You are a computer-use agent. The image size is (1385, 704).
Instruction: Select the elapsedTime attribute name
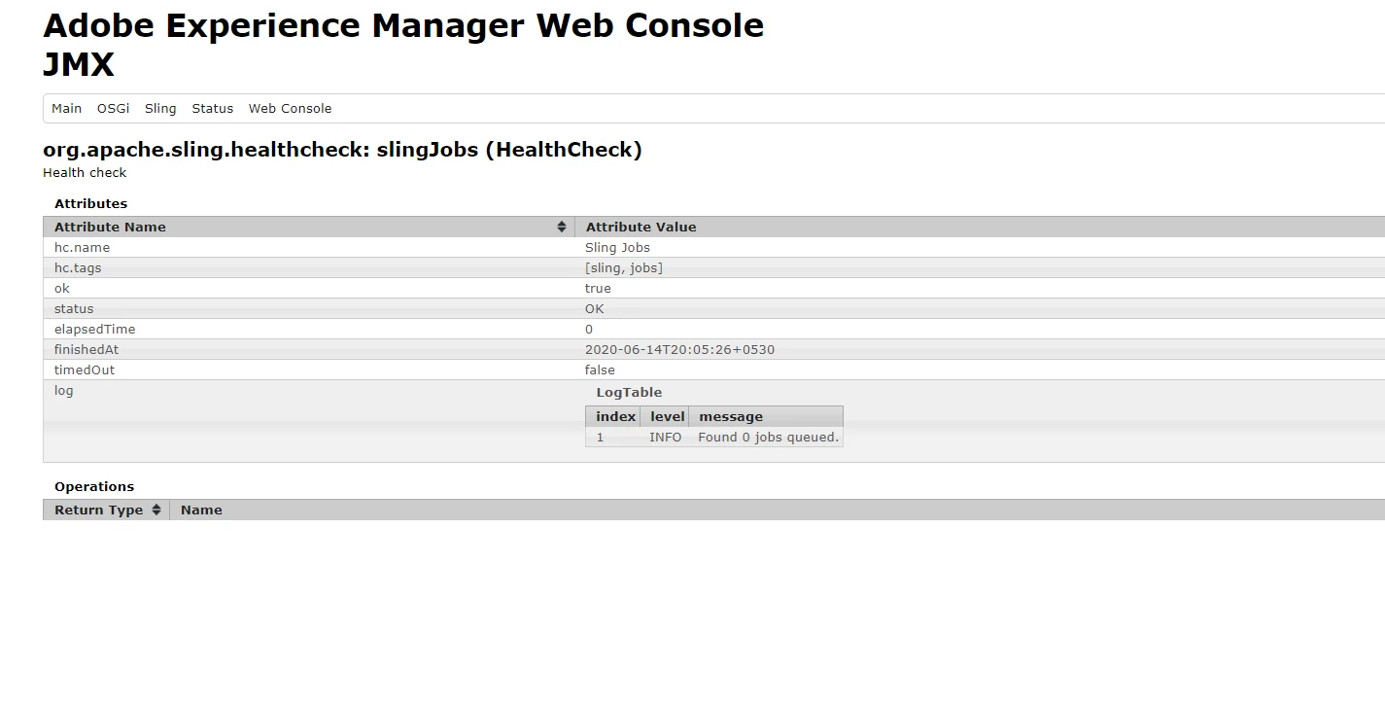94,329
